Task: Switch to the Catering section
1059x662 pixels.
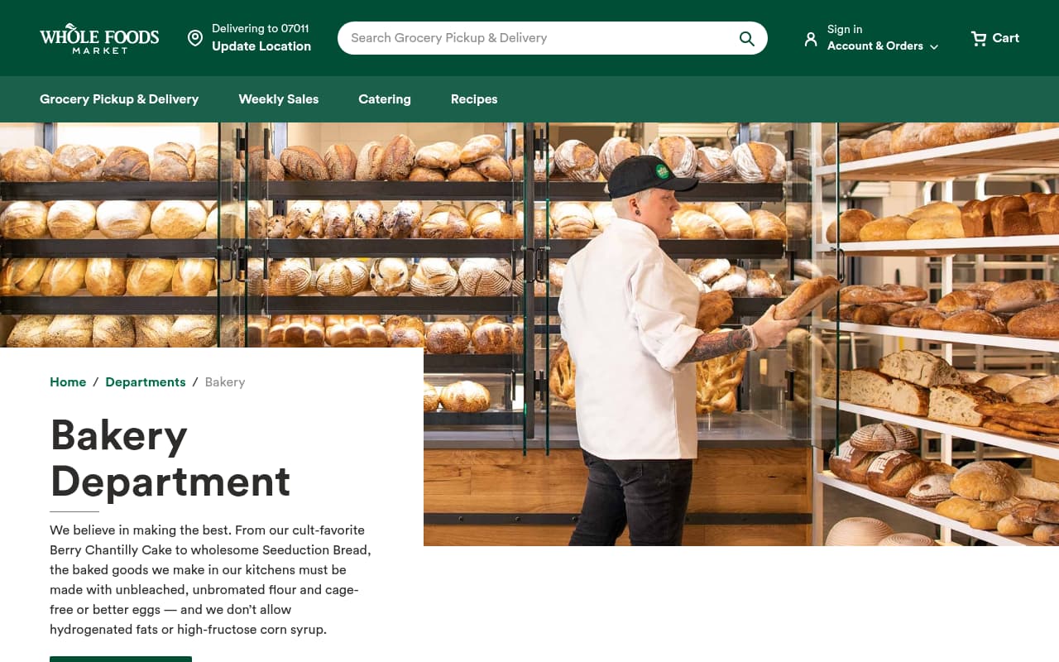Action: tap(384, 99)
